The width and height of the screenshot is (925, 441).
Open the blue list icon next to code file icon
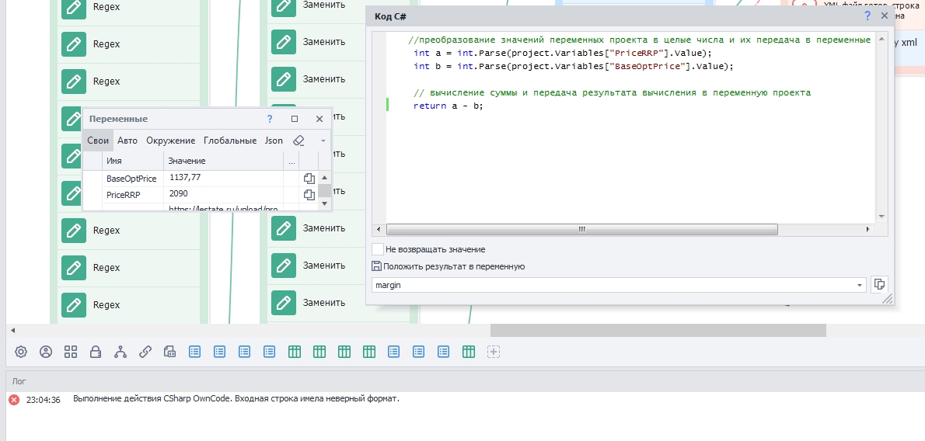pyautogui.click(x=194, y=352)
